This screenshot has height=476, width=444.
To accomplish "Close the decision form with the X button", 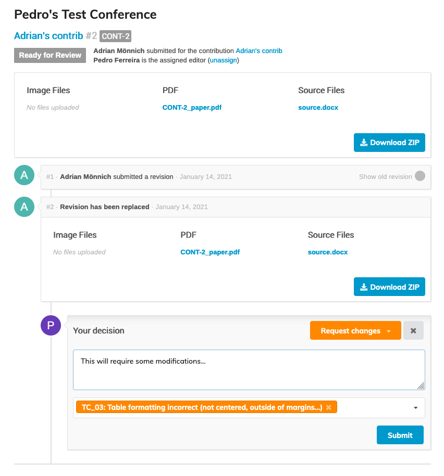I will 413,330.
